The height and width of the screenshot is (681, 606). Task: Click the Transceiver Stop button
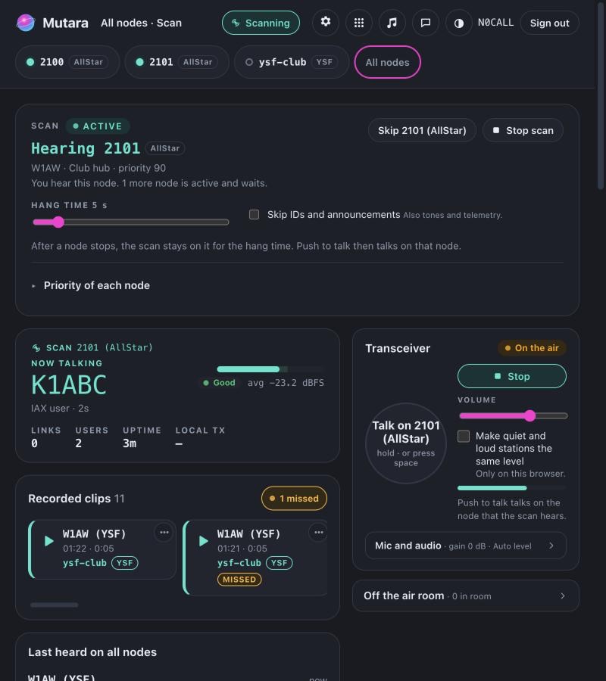pyautogui.click(x=512, y=376)
